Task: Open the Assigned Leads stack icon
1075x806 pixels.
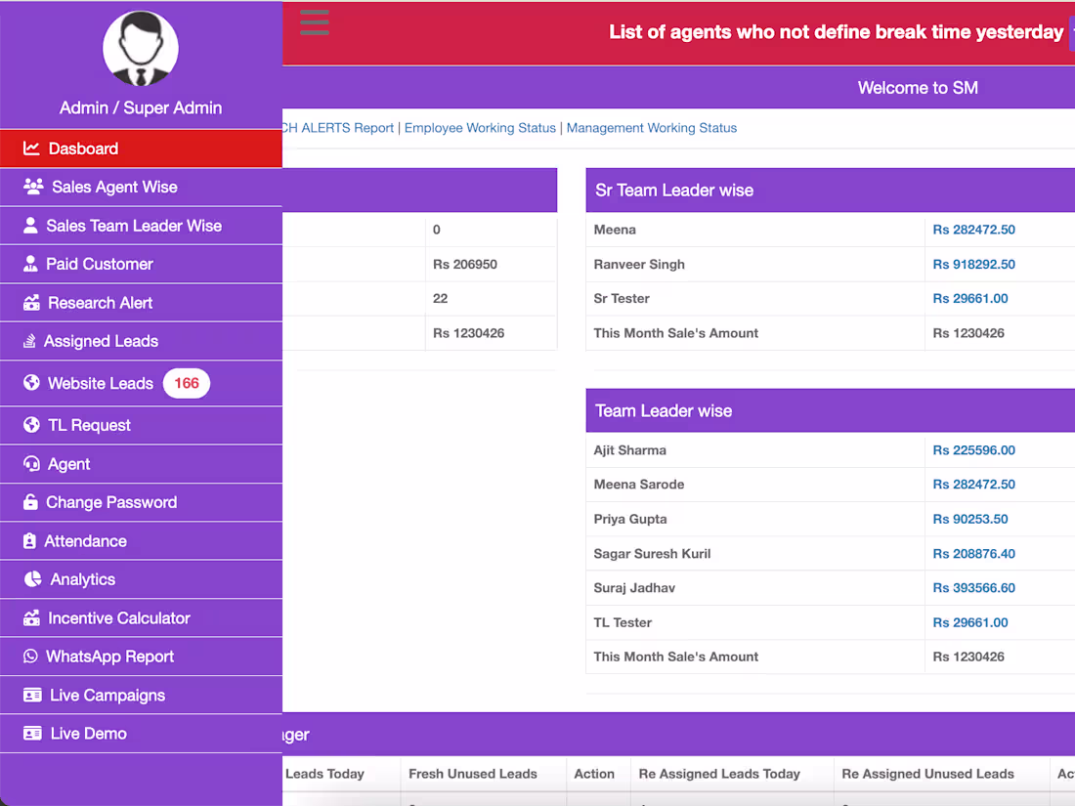Action: (x=31, y=341)
